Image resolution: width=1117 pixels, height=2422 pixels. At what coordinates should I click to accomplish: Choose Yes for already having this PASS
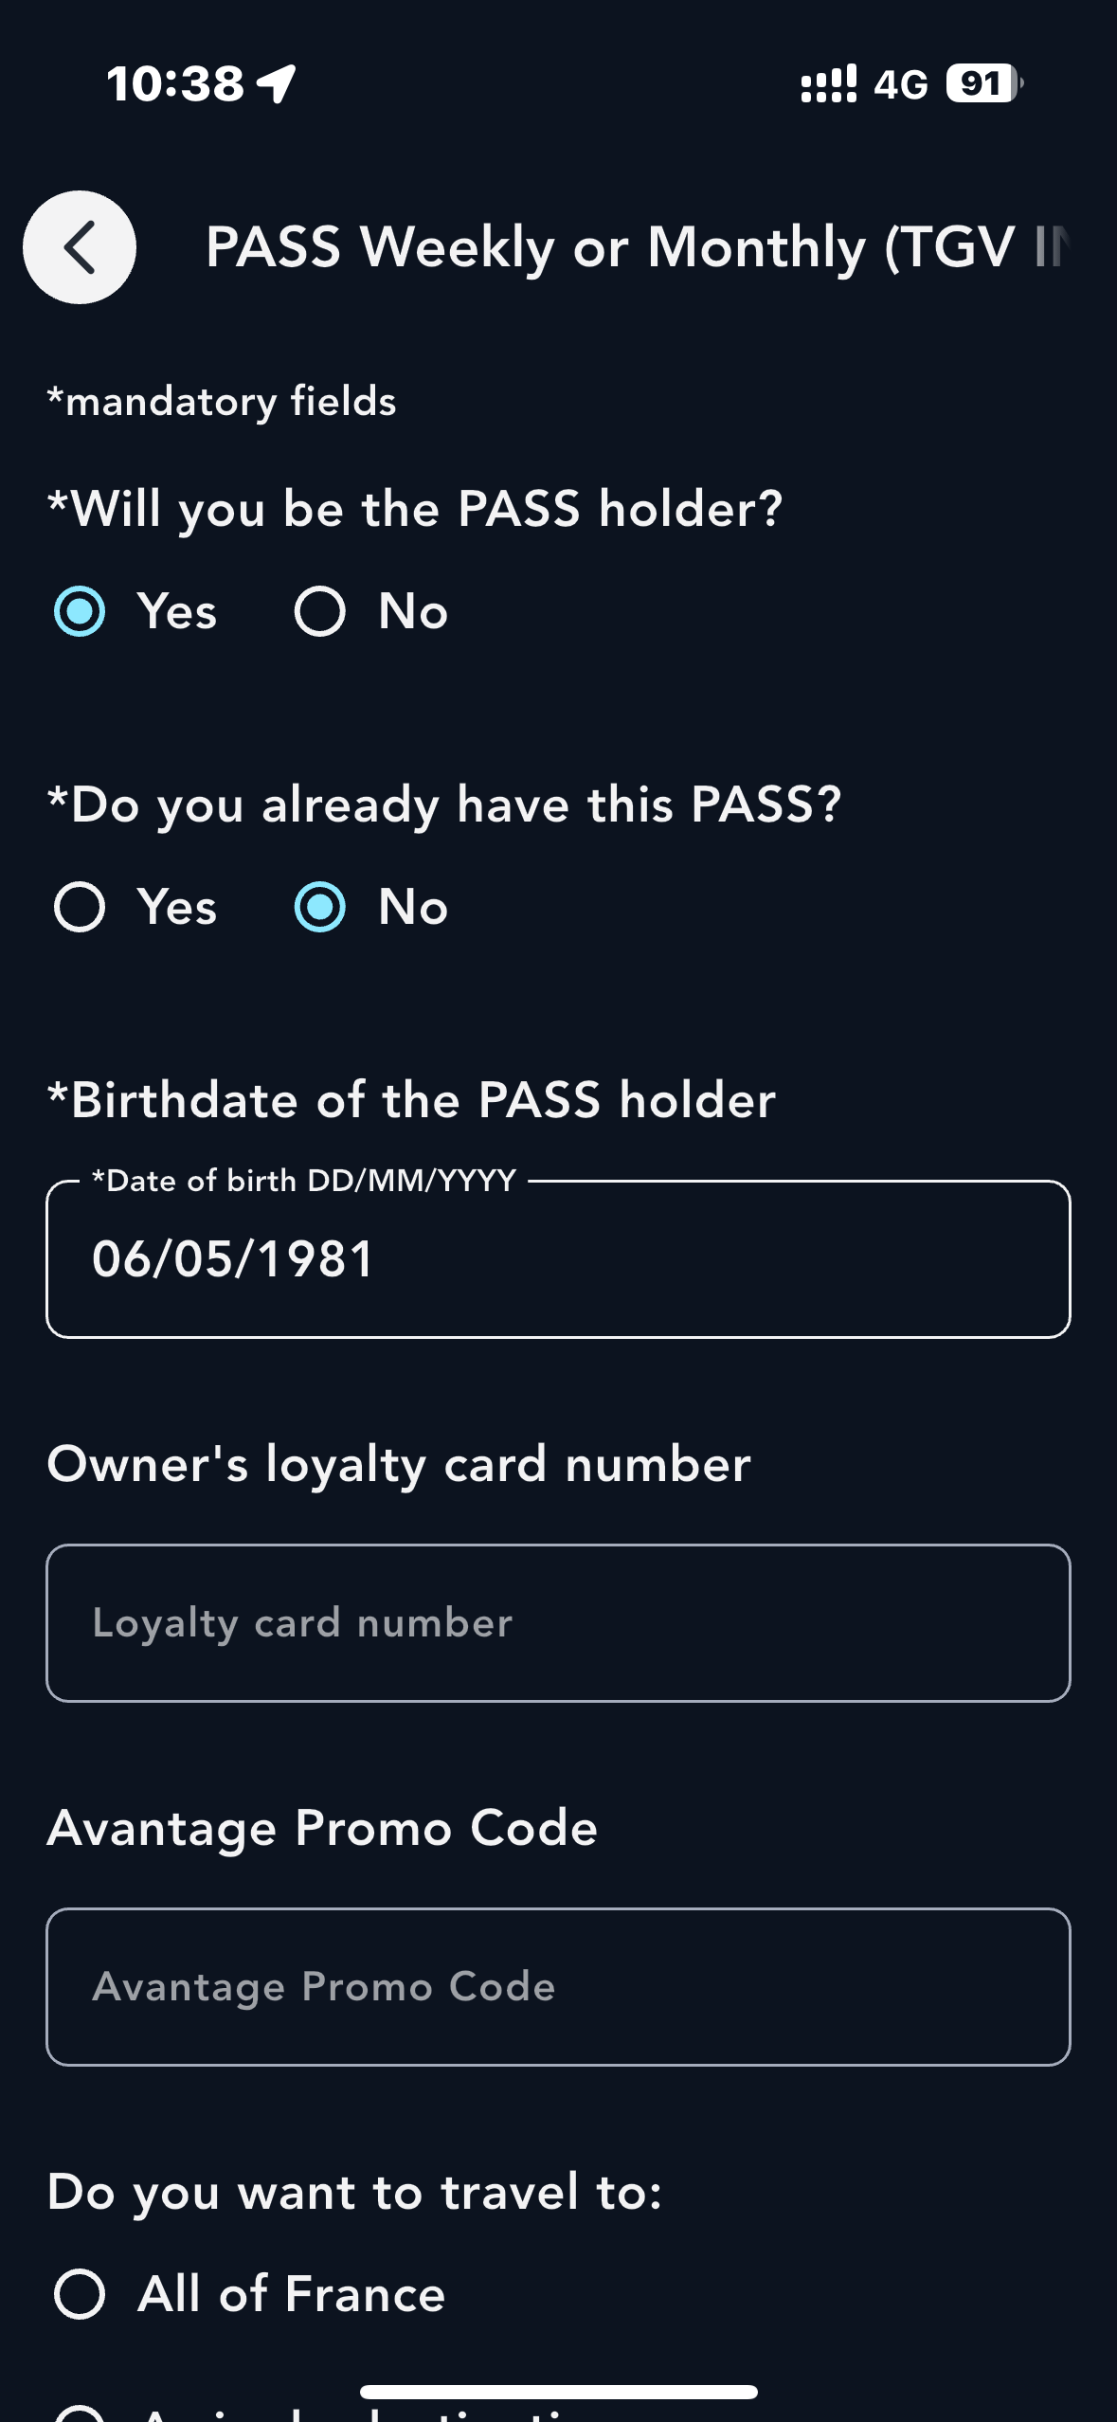[80, 907]
